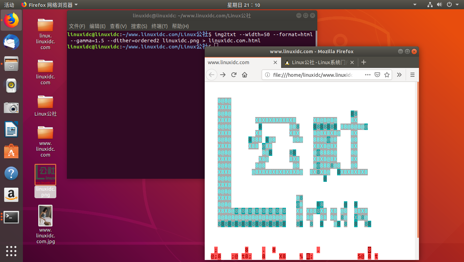Open the clock calendar 星期日 21:10

click(x=244, y=5)
